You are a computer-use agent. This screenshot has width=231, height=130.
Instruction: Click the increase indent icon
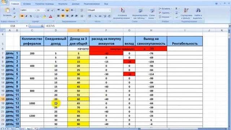[76, 16]
